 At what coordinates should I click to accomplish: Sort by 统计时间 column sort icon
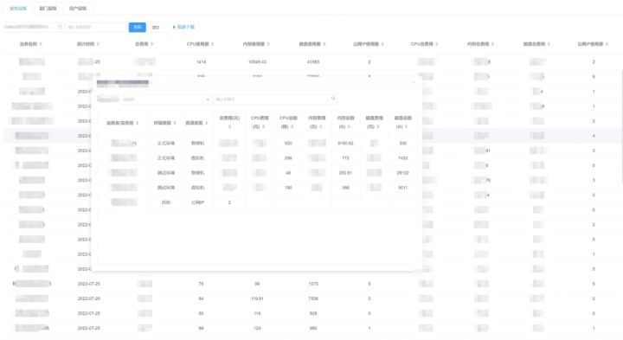98,44
